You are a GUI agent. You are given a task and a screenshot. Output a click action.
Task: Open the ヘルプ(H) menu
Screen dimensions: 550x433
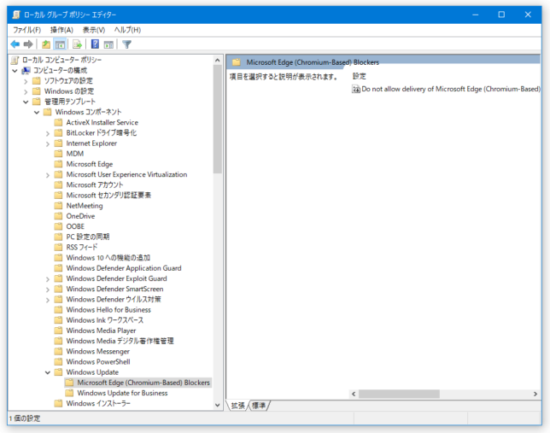point(128,30)
